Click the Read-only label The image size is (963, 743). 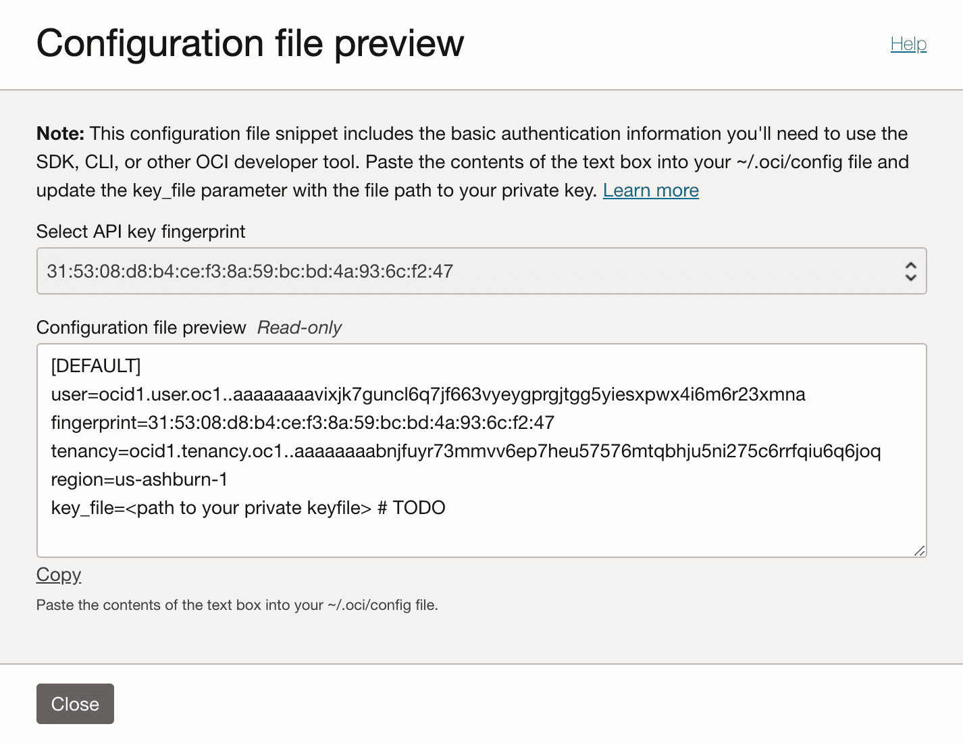click(298, 328)
